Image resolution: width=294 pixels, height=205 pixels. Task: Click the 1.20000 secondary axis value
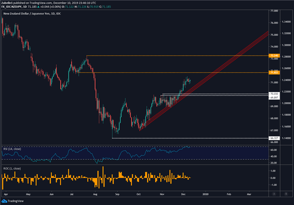click(x=286, y=103)
